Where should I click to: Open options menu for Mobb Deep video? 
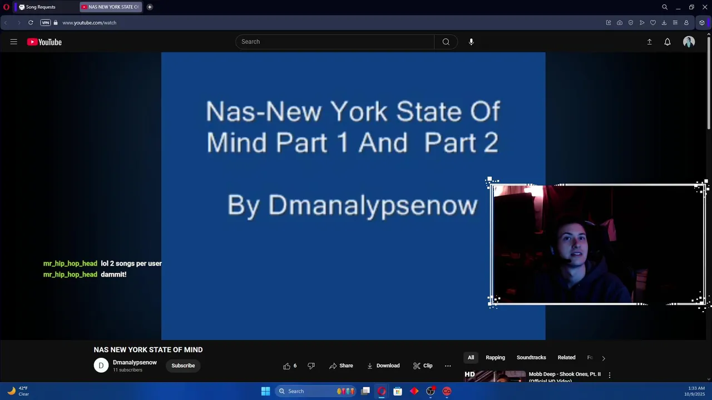point(610,375)
